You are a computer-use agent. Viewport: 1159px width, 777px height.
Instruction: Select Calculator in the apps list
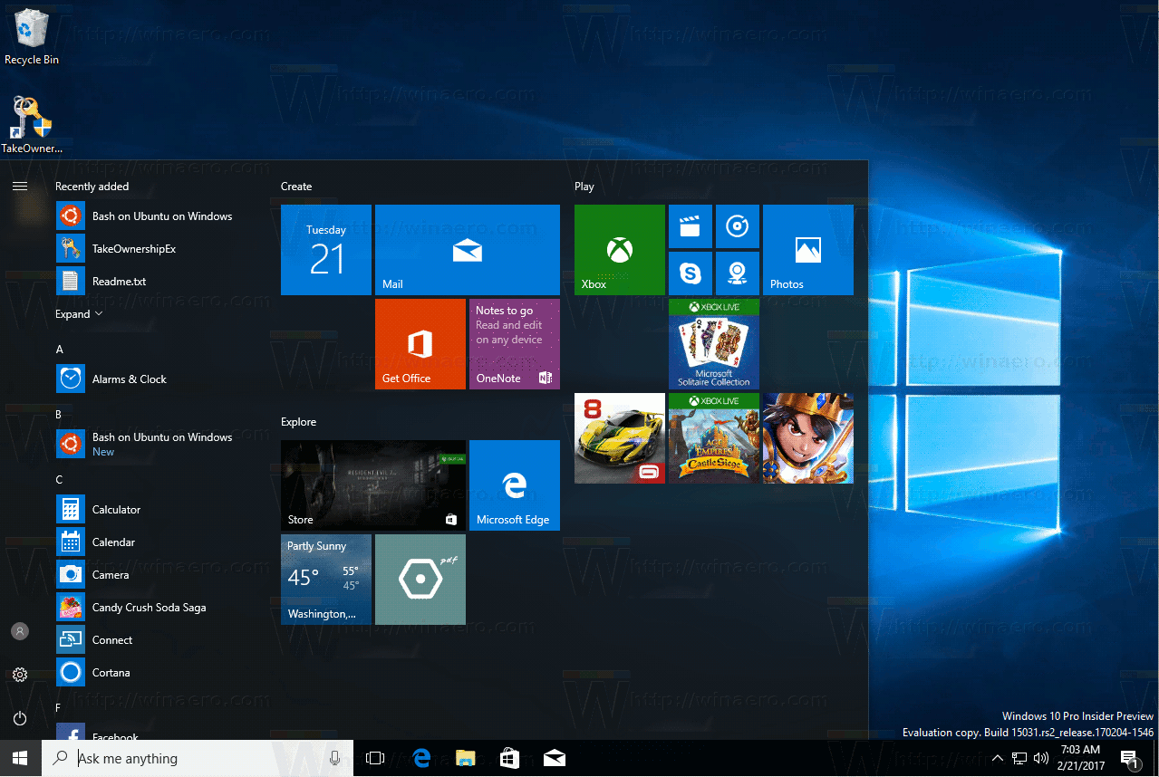point(118,509)
